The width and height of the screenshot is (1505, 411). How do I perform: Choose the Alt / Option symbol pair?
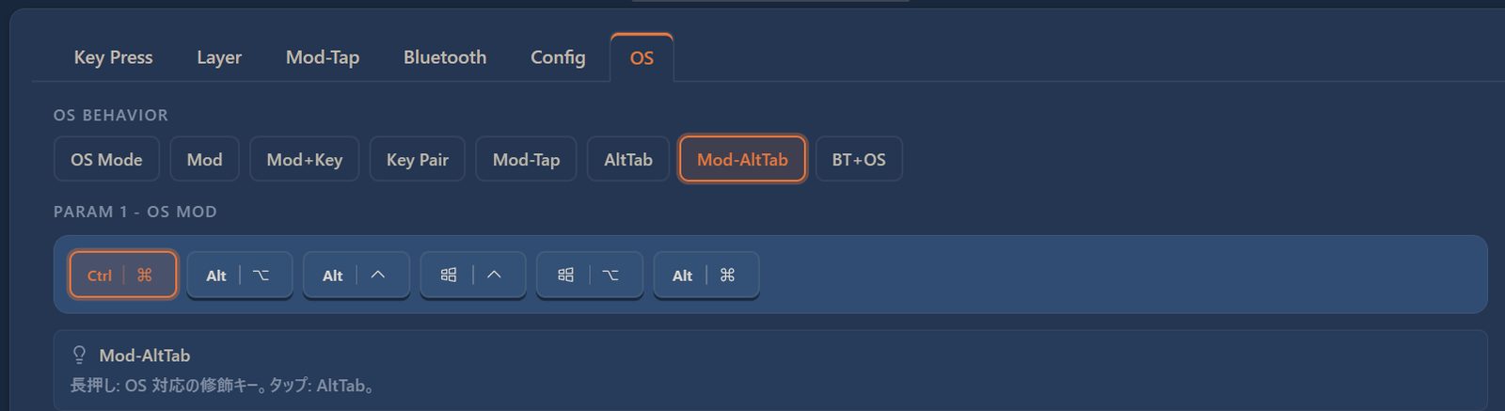click(x=240, y=275)
